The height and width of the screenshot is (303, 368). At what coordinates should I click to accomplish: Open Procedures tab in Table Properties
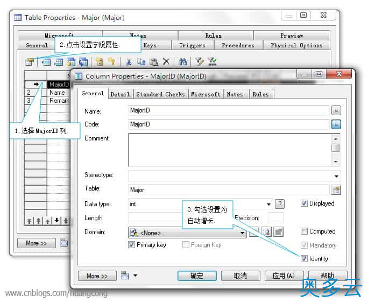click(238, 45)
